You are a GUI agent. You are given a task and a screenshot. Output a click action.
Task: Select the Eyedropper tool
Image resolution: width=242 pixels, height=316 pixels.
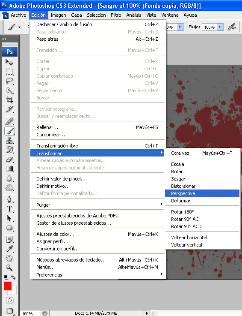pyautogui.click(x=9, y=249)
